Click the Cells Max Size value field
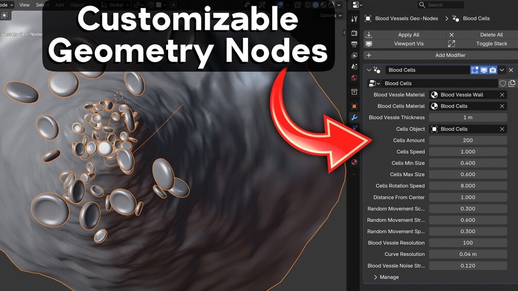 (468, 175)
